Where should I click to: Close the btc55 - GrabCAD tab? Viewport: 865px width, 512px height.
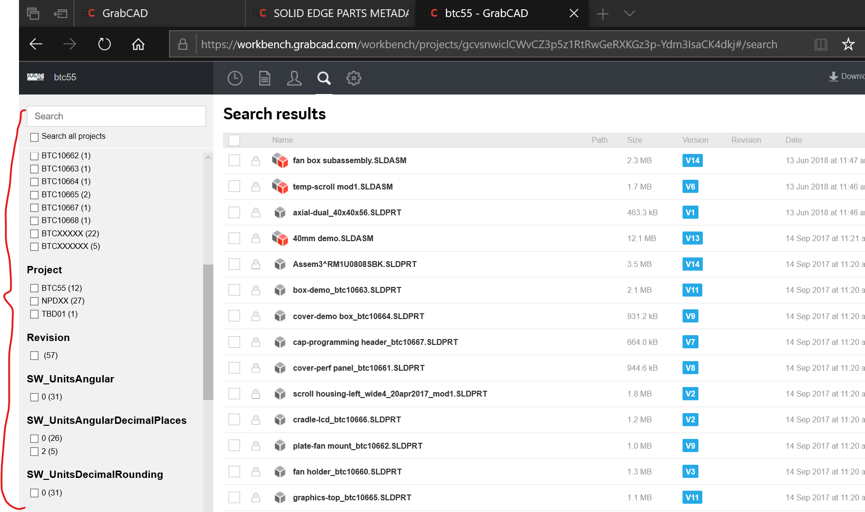click(x=574, y=14)
